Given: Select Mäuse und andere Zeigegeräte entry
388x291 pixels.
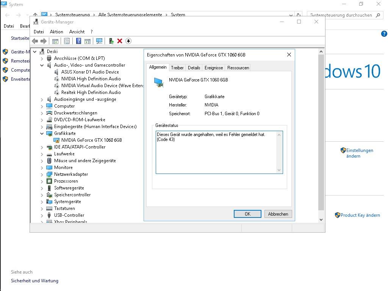Looking at the screenshot, I should [85, 161].
